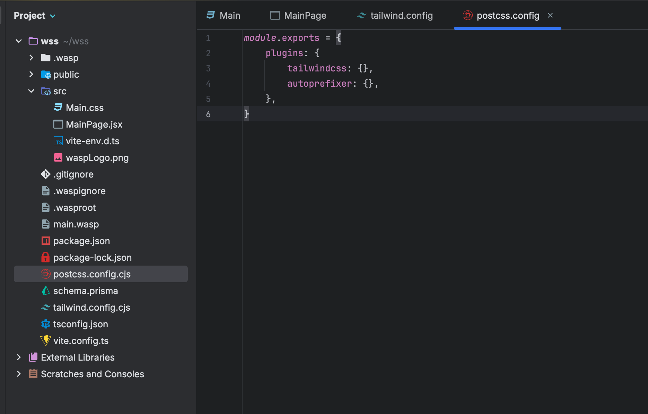Select waspLogo.png file
648x414 pixels.
[x=97, y=158]
